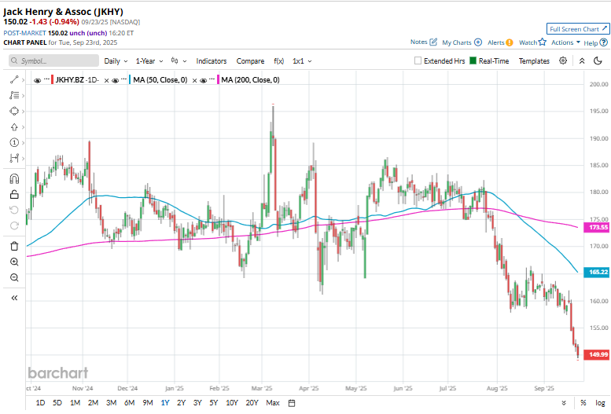
Task: Open the Daily frequency dropdown
Action: 116,61
